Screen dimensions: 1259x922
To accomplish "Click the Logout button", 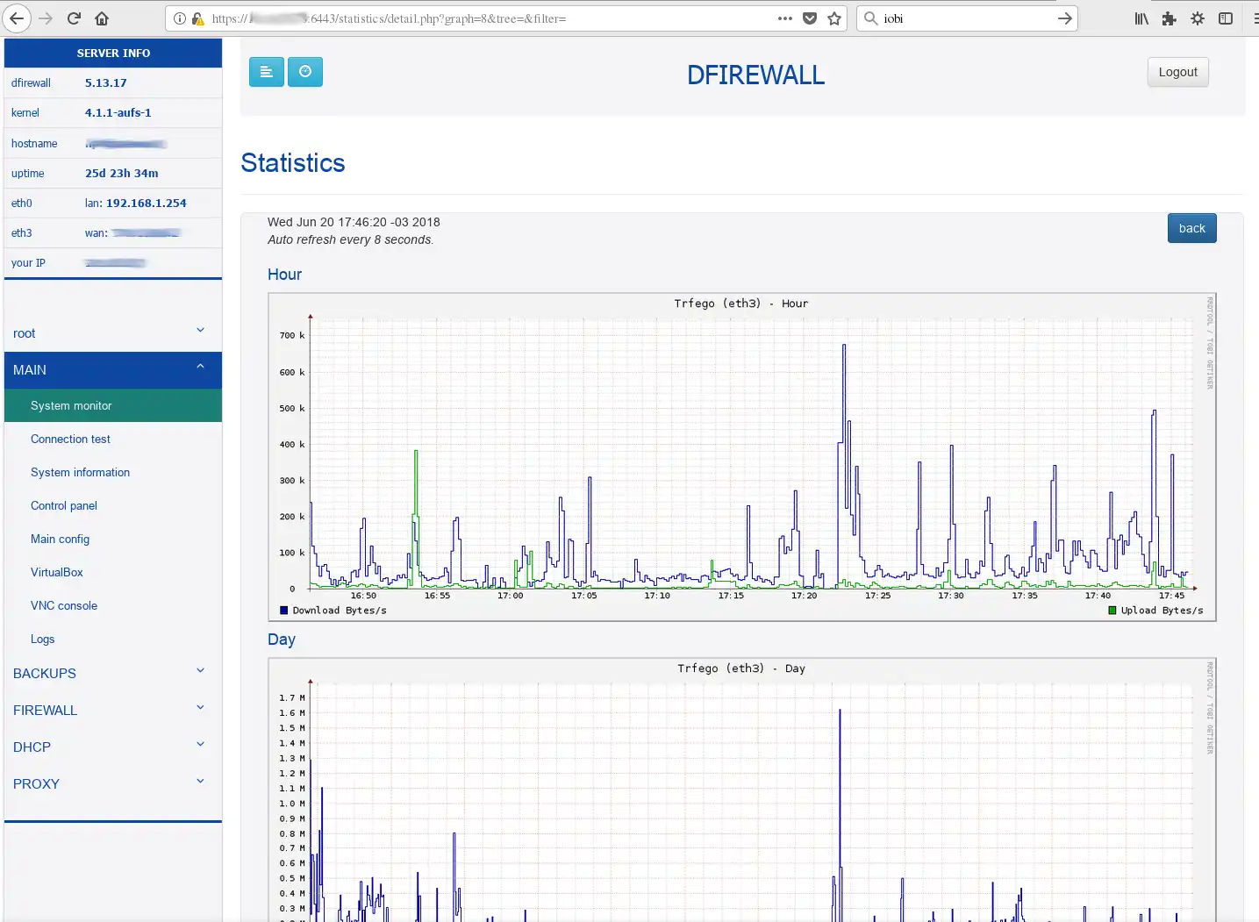I will click(x=1177, y=72).
